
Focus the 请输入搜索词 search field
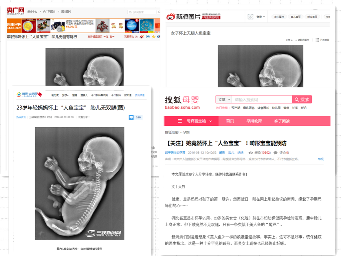point(262,99)
